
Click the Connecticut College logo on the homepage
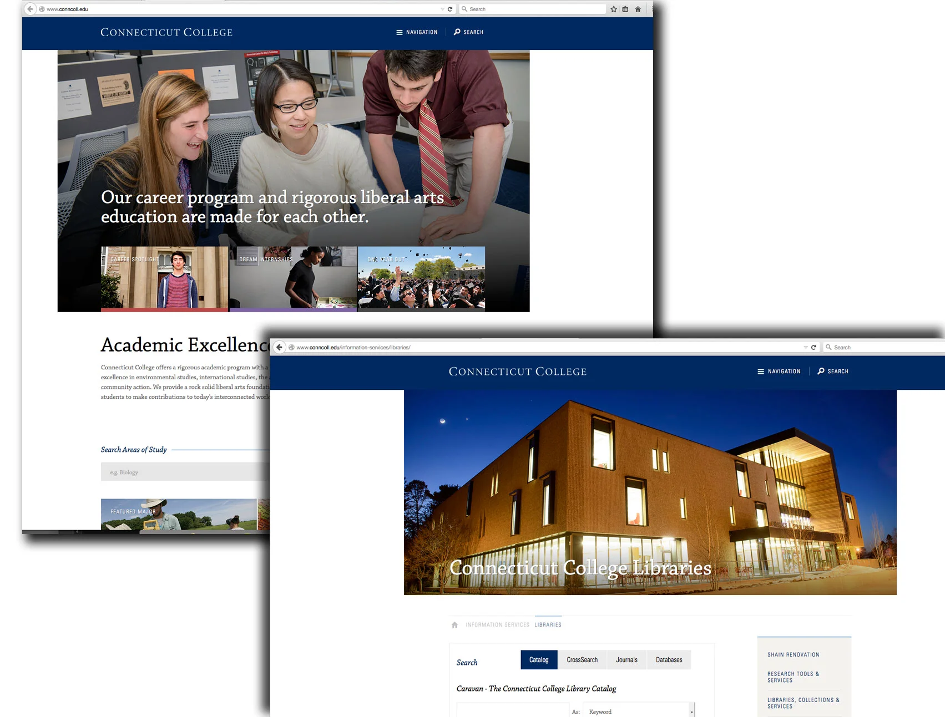pos(166,32)
